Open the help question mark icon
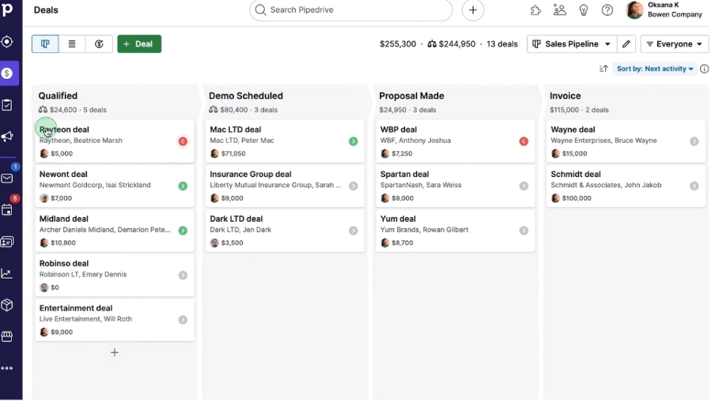Viewport: 715px width, 406px height. 607,10
